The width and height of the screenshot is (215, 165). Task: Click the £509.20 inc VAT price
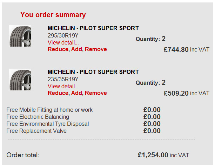coord(187,93)
